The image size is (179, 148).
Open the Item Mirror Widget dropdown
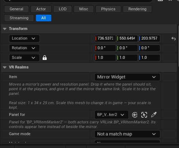(x=127, y=77)
